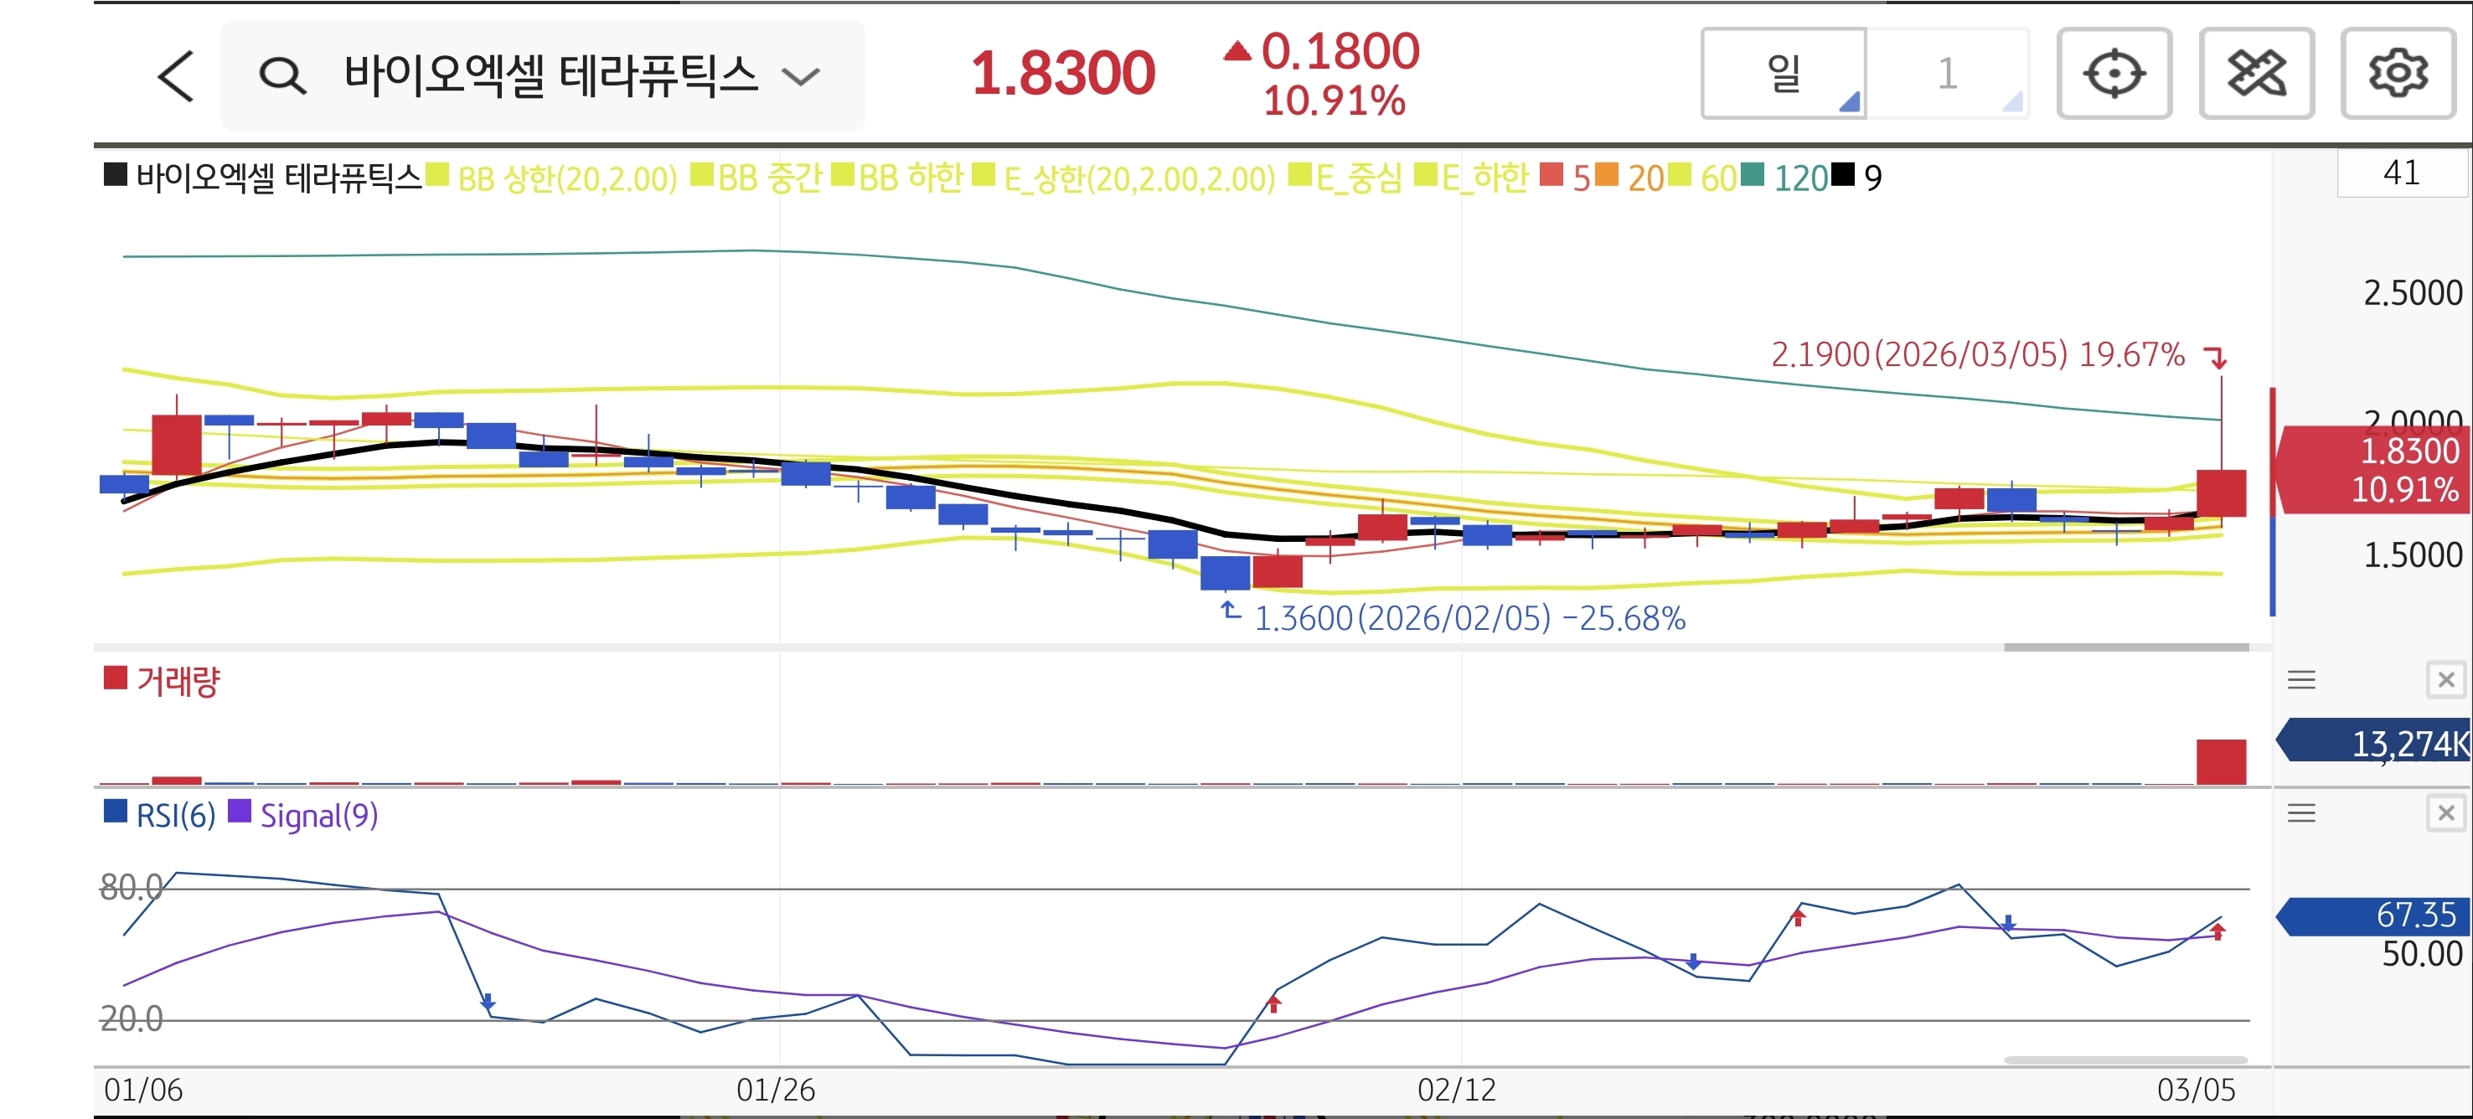Open RSI panel hamburger menu icon

tap(2301, 814)
